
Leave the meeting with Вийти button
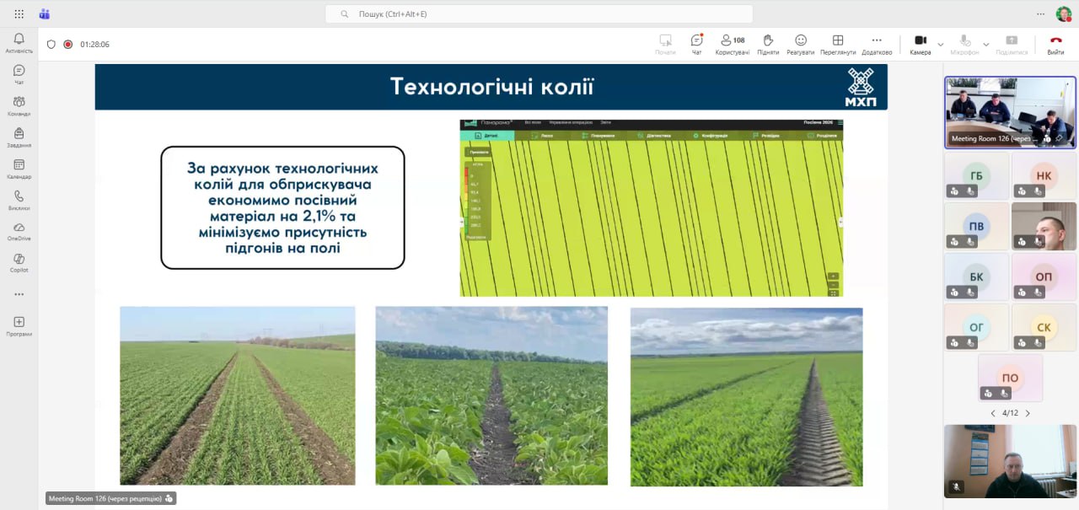tap(1055, 44)
